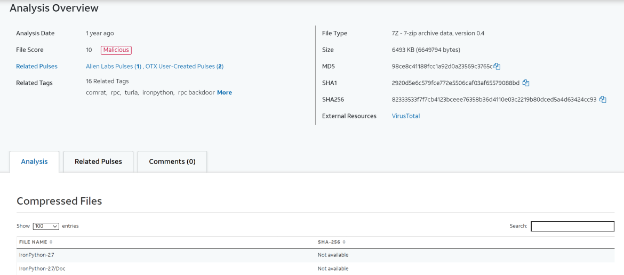
Task: Click the Related Pulses label link
Action: point(37,67)
